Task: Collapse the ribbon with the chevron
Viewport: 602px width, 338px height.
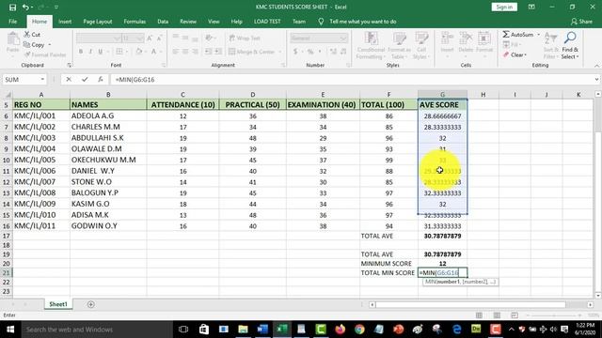Action: pos(596,66)
